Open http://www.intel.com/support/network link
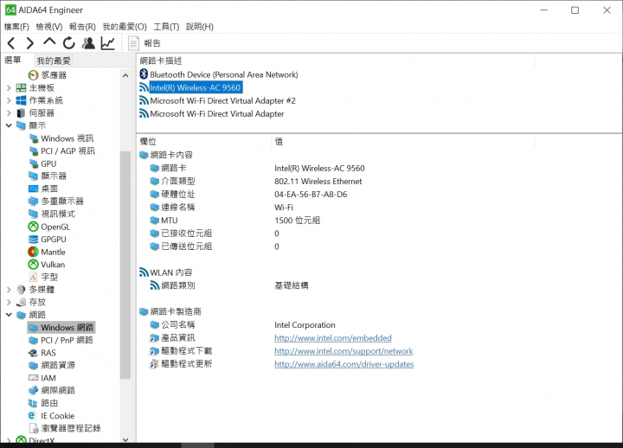Viewport: 623px width, 448px height. pyautogui.click(x=344, y=351)
